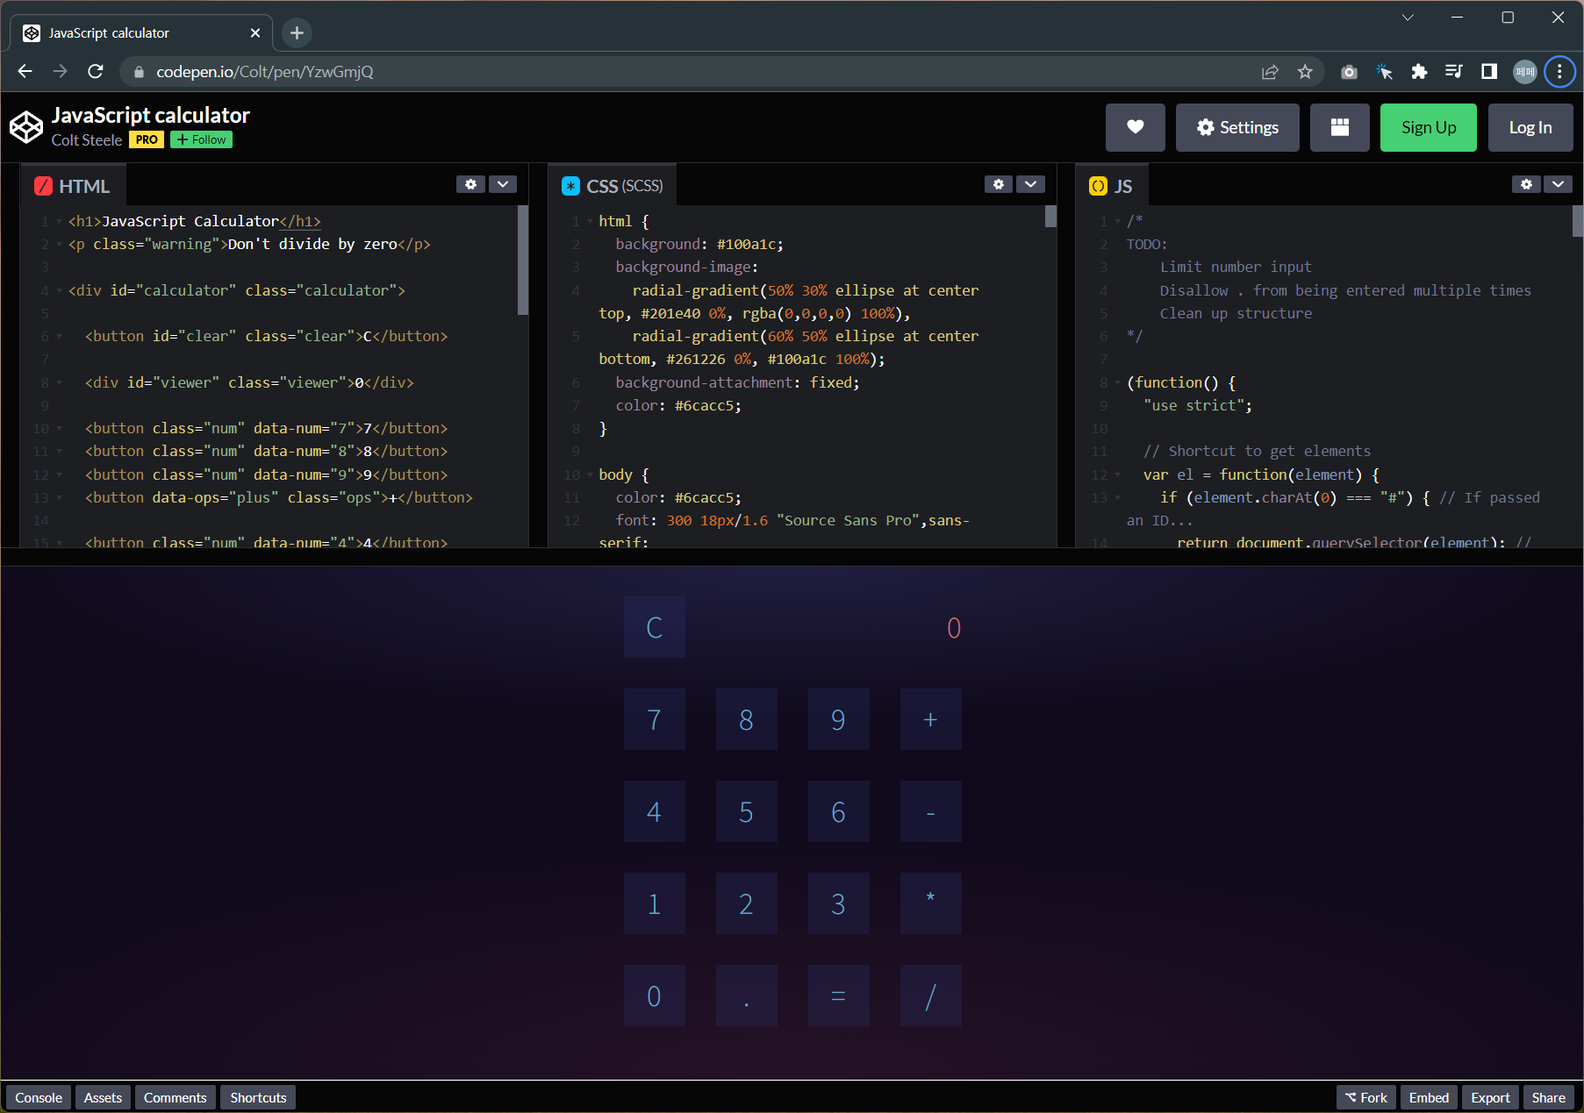The width and height of the screenshot is (1584, 1113).
Task: Click the CSS editor vertical scrollbar thumb
Action: point(1050,217)
